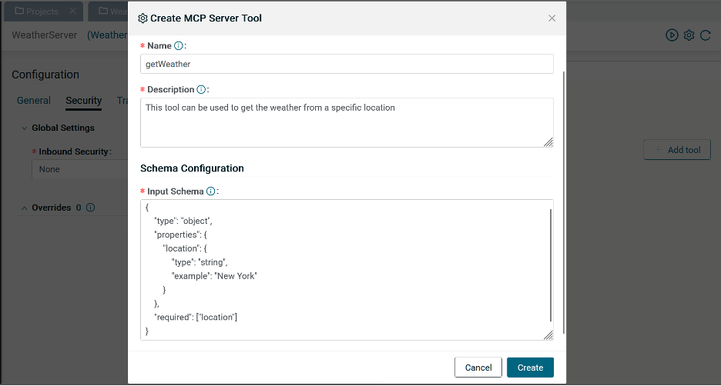The height and width of the screenshot is (386, 721).
Task: Click the run/play icon in top-right toolbar
Action: pyautogui.click(x=672, y=35)
